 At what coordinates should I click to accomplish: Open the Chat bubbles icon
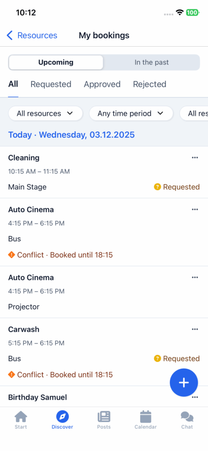[187, 417]
